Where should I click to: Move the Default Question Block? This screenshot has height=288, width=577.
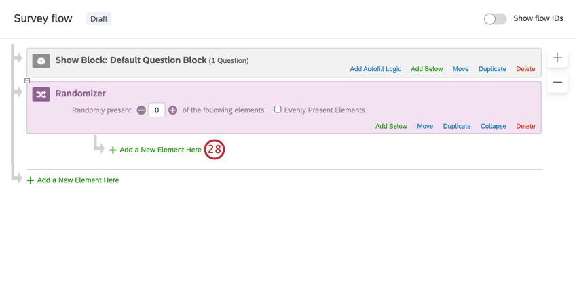pyautogui.click(x=460, y=69)
